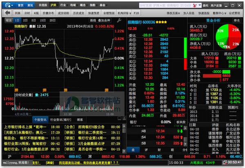
Task: Click 加入自选 to add stock
Action: tap(189, 13)
